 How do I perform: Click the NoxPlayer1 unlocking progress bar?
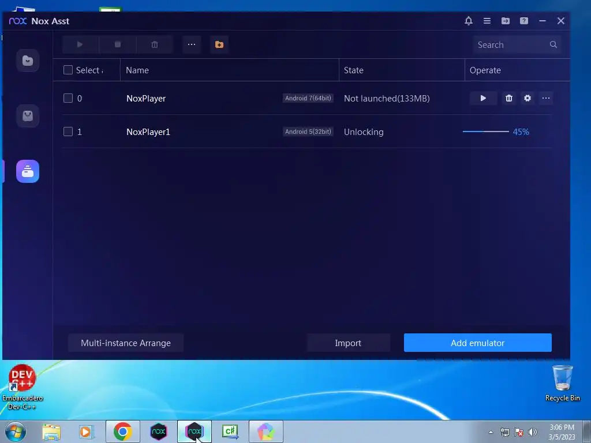click(485, 132)
